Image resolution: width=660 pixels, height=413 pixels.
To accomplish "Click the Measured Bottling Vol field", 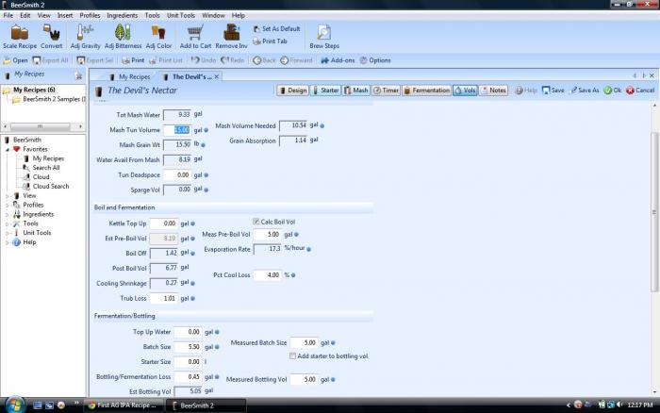I will pyautogui.click(x=304, y=380).
